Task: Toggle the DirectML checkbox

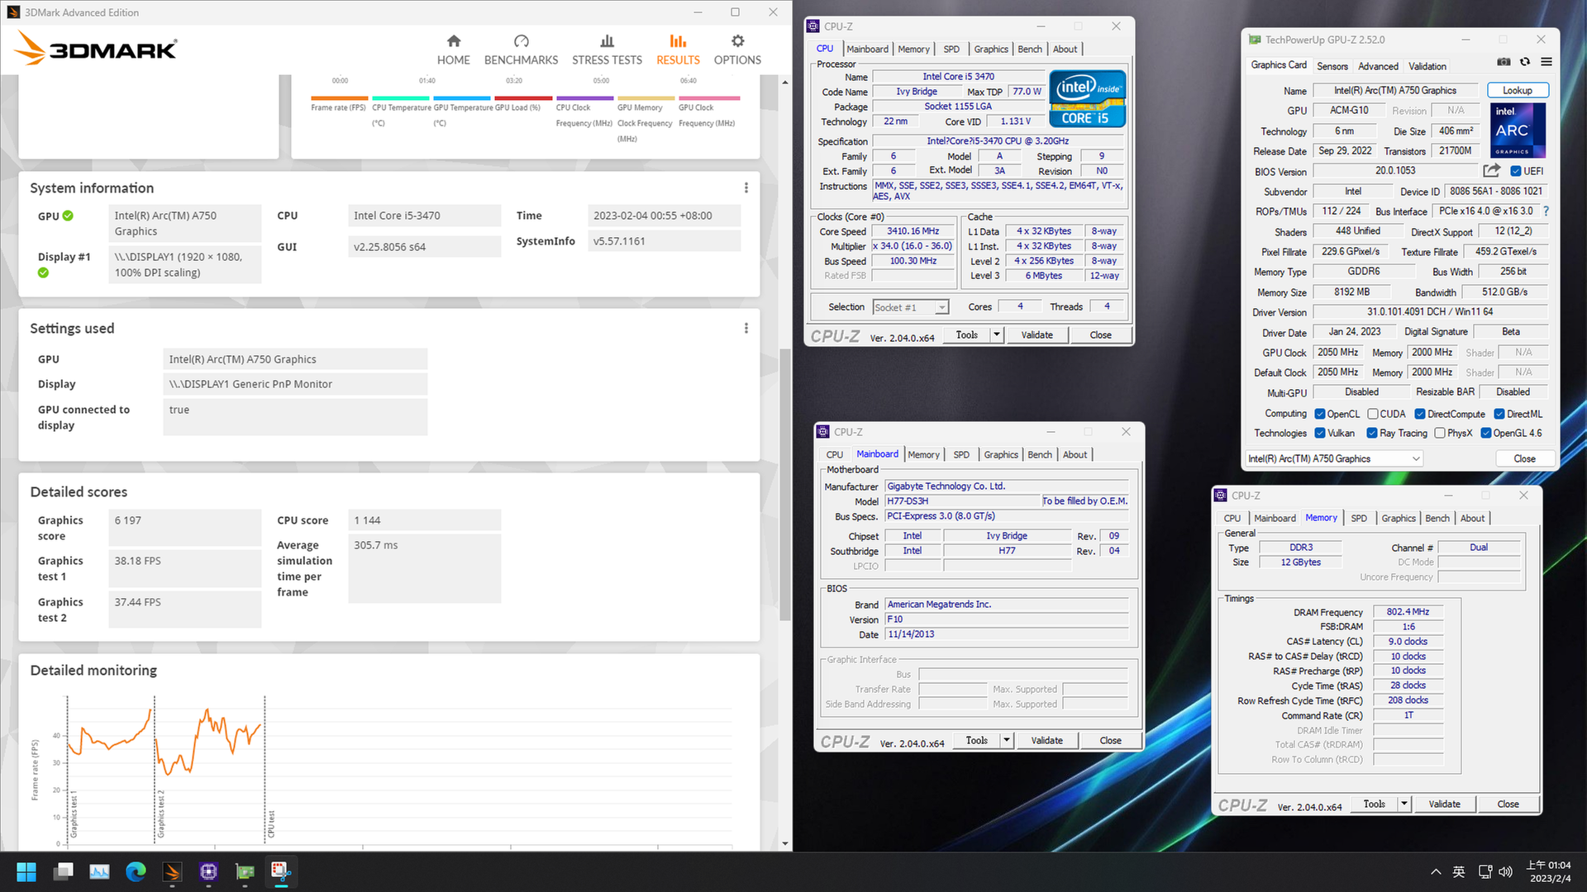Action: click(x=1499, y=414)
